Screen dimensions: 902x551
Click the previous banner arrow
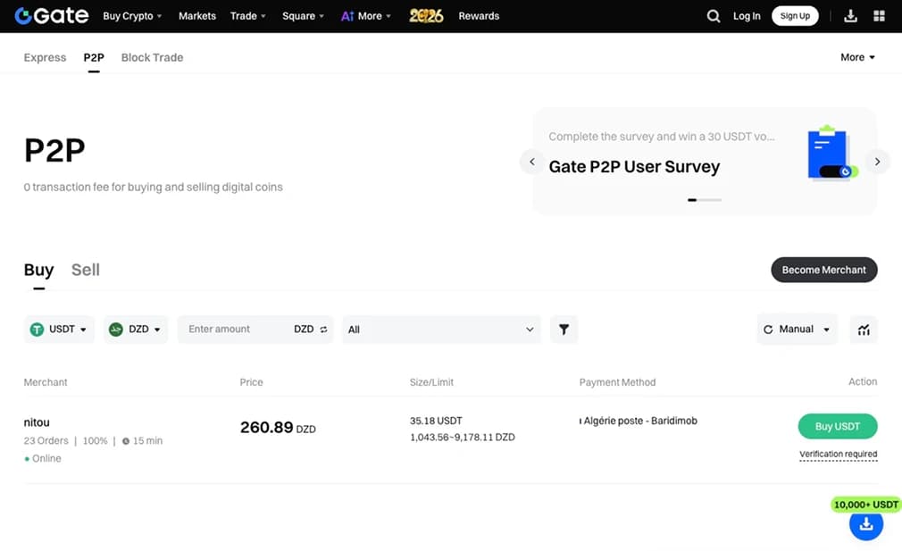pos(532,162)
